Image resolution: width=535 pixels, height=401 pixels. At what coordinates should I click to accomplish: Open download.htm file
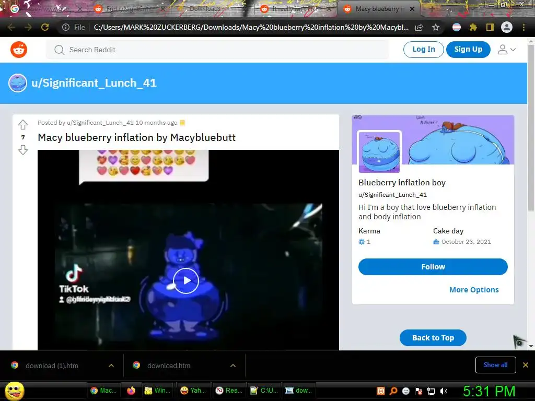coord(169,365)
